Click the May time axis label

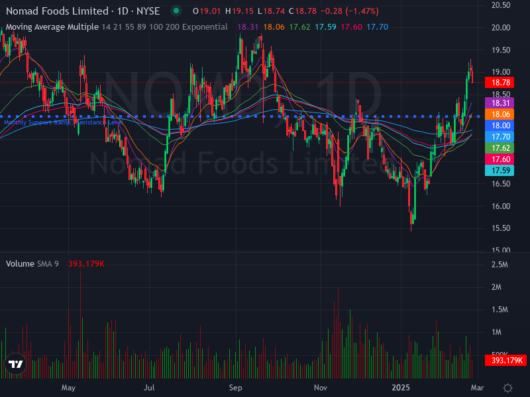[69, 388]
